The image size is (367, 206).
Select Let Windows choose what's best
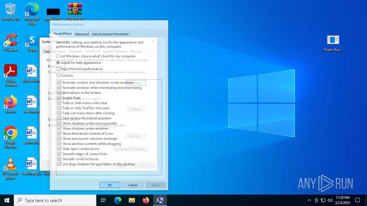[x=96, y=56]
